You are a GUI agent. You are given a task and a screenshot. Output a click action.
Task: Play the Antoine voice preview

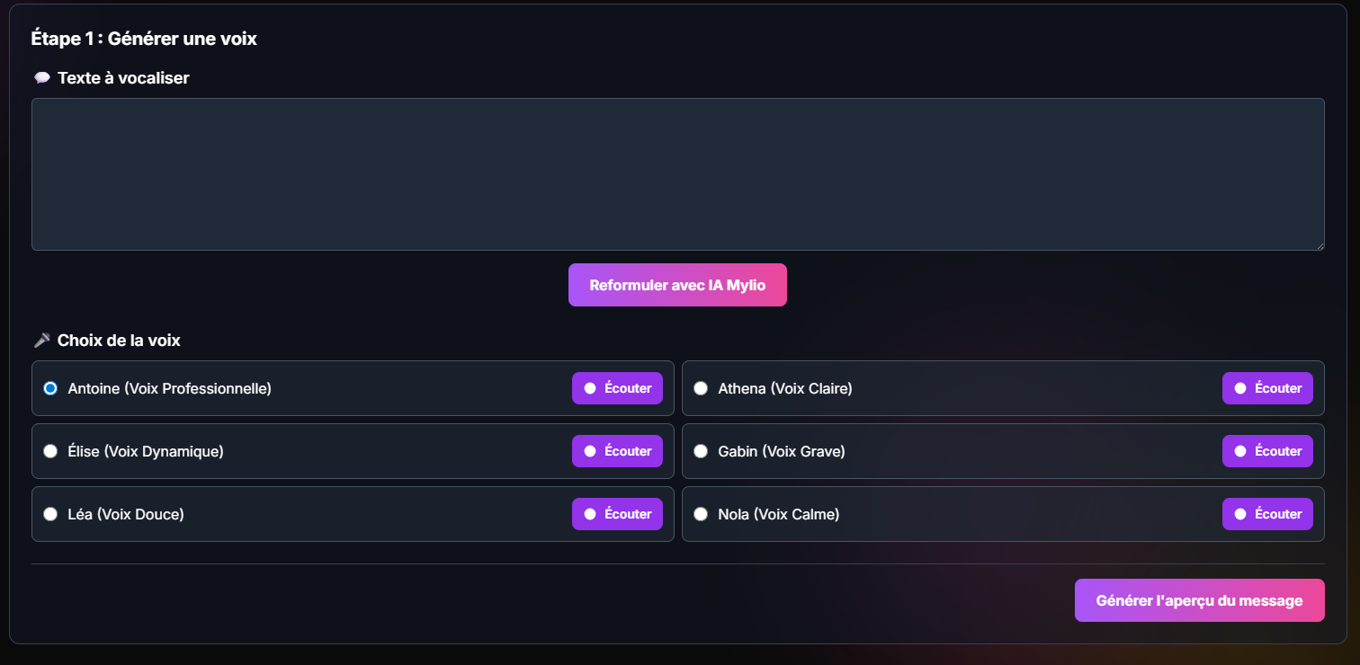pos(617,388)
